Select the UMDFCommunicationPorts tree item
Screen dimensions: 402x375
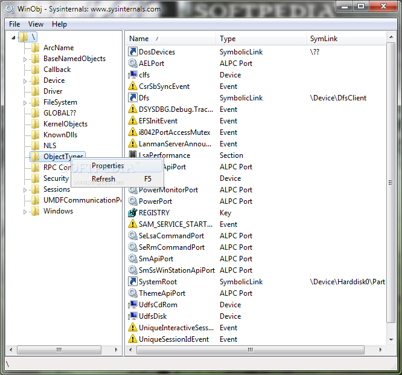82,200
